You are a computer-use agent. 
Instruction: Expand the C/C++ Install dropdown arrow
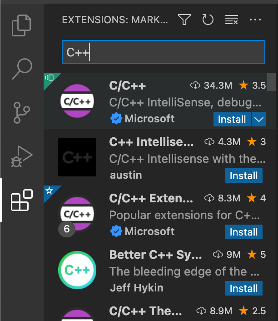pos(258,119)
